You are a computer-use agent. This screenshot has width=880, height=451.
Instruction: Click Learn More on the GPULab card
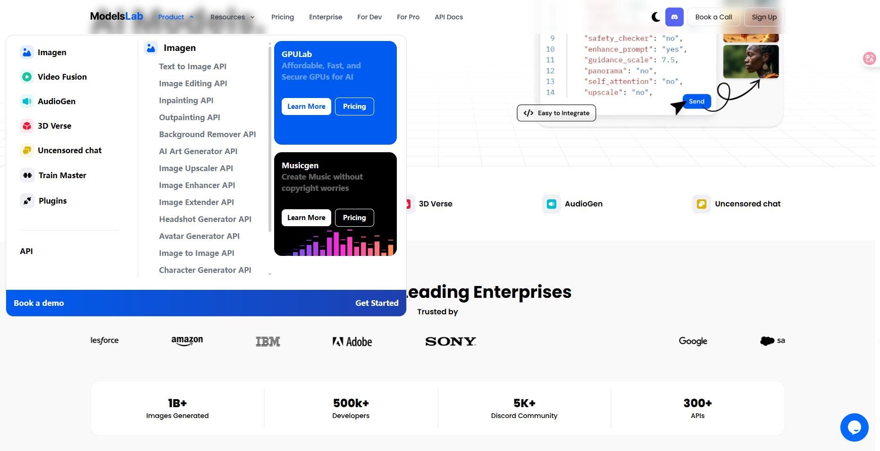coord(306,107)
